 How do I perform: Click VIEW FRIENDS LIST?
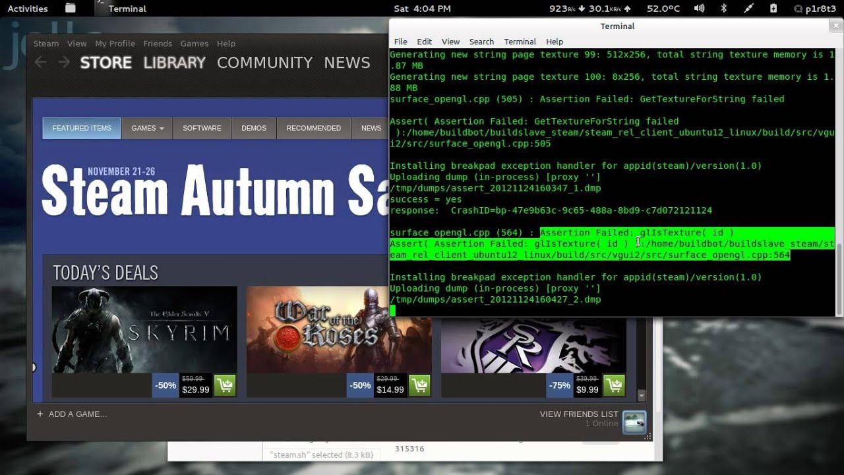coord(579,414)
